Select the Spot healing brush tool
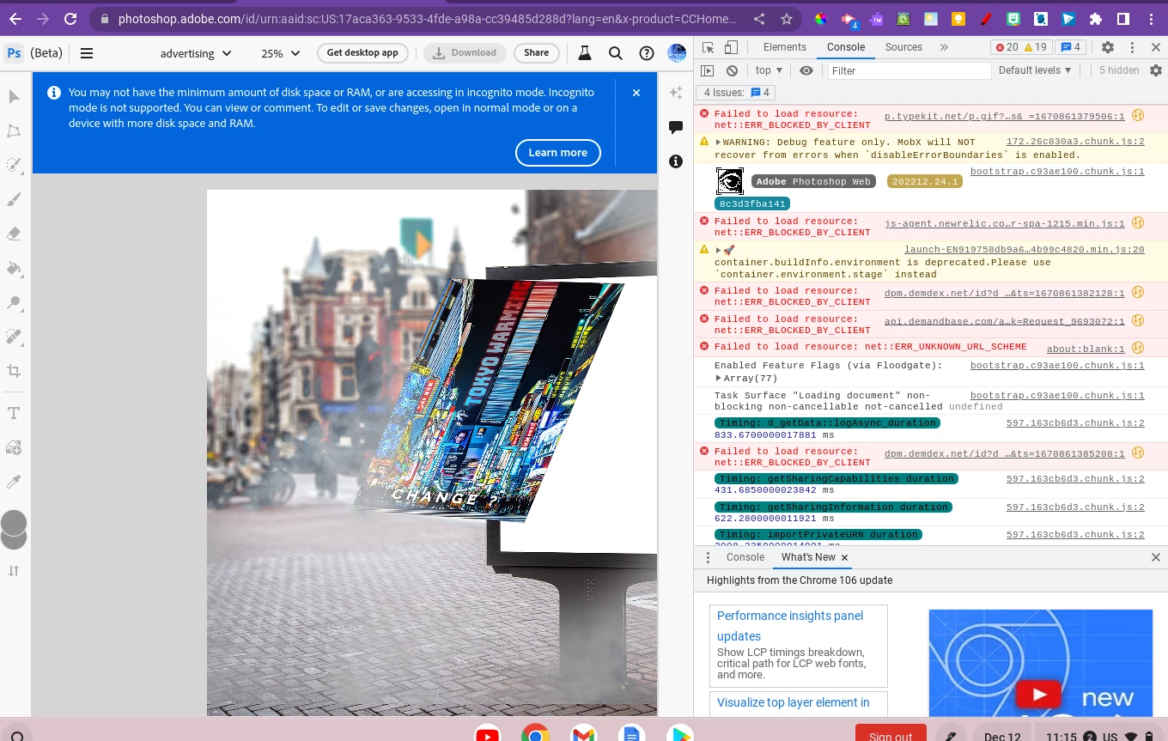This screenshot has height=741, width=1168. 14,337
